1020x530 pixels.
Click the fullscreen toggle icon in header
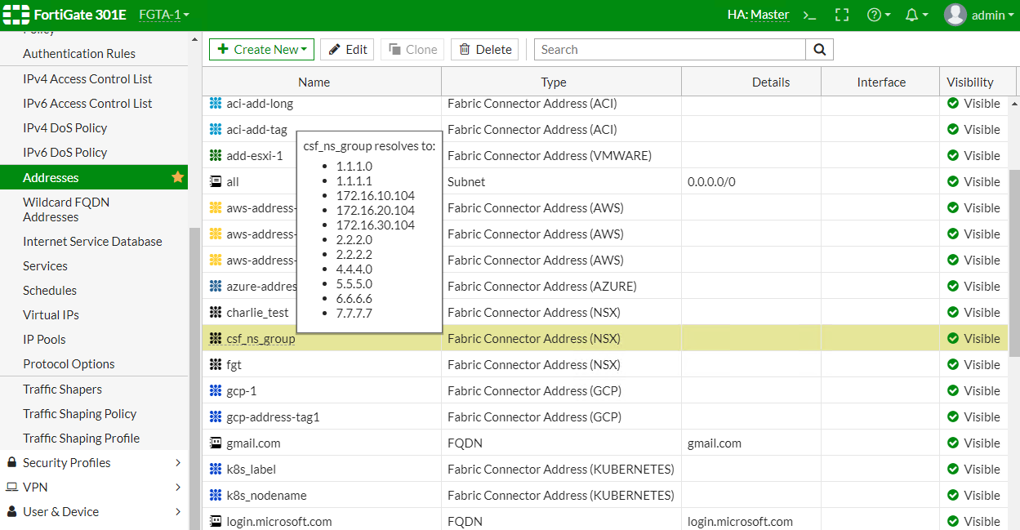[x=842, y=14]
